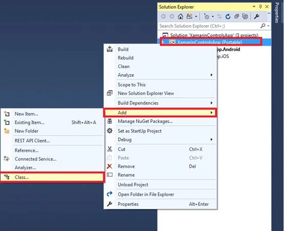Select the iOS project in the tree

(223, 56)
